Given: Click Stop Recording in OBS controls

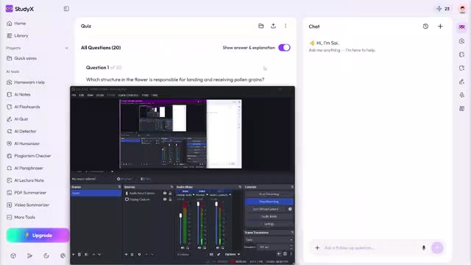Looking at the screenshot, I should coord(269,202).
